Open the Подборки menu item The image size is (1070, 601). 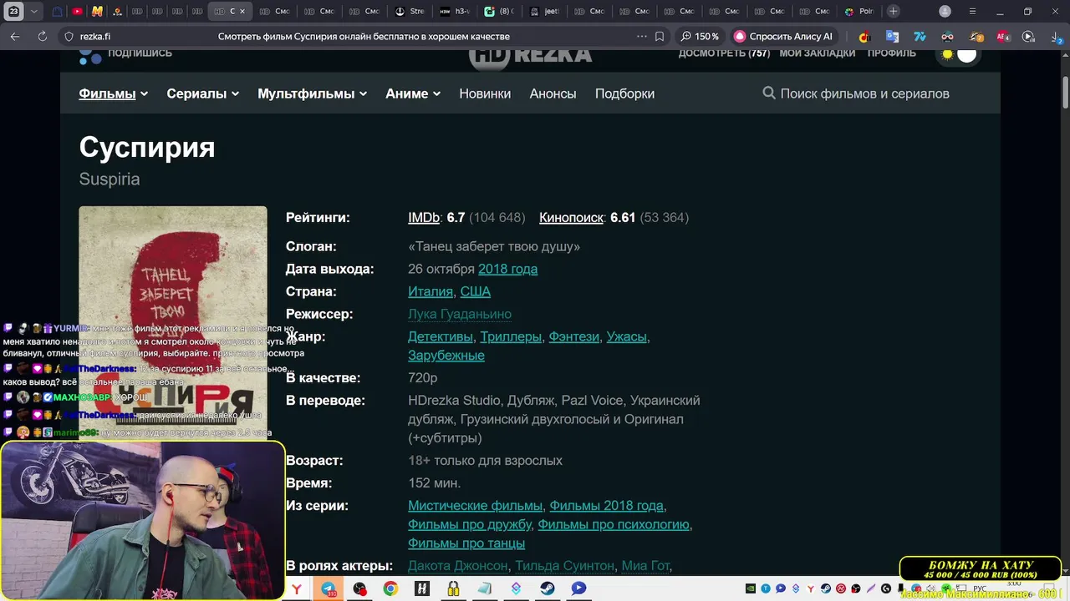click(624, 93)
